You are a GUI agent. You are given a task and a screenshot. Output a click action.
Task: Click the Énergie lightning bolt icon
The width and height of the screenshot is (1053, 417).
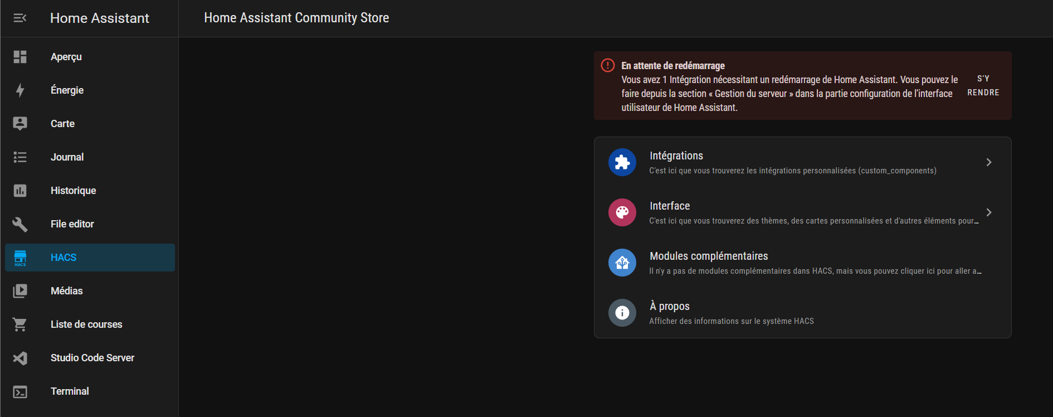click(x=20, y=90)
